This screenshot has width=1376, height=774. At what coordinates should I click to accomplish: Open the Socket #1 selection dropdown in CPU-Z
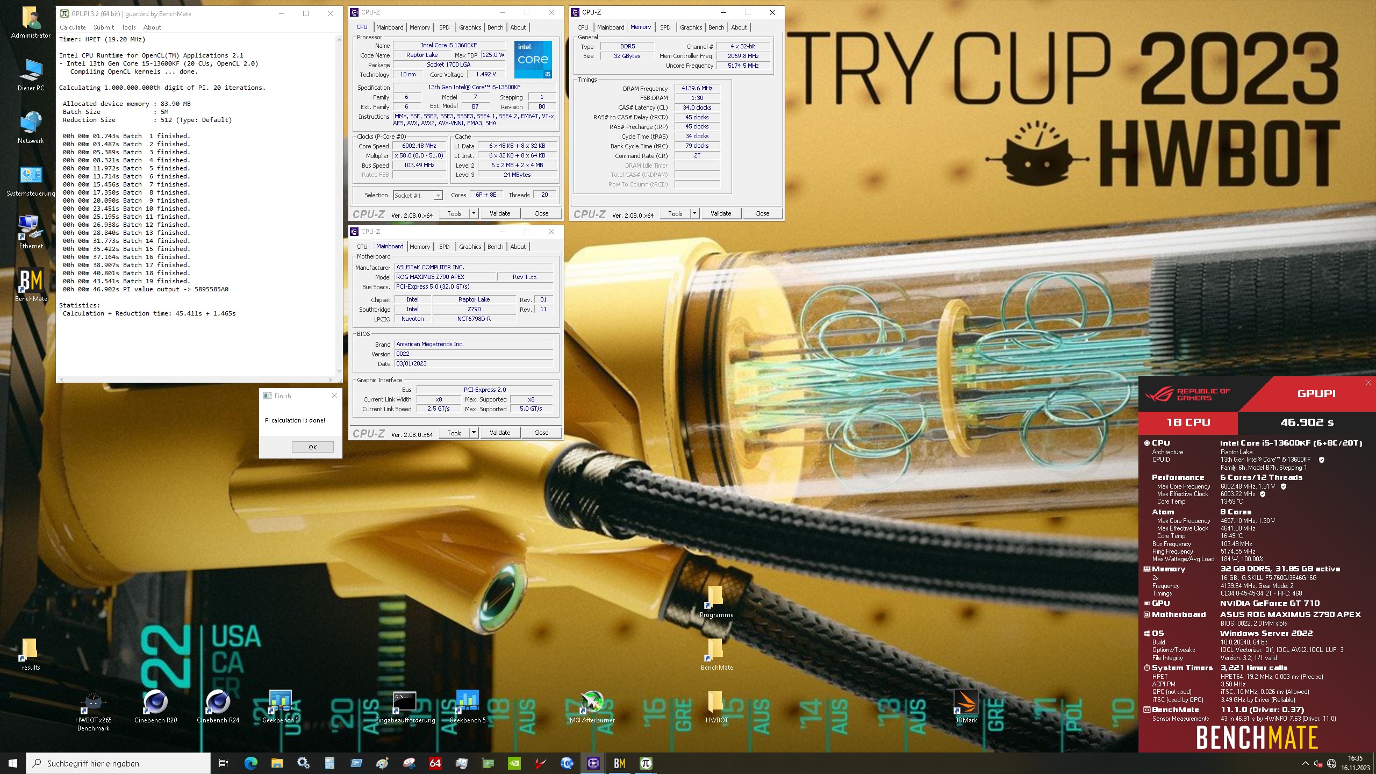point(418,196)
